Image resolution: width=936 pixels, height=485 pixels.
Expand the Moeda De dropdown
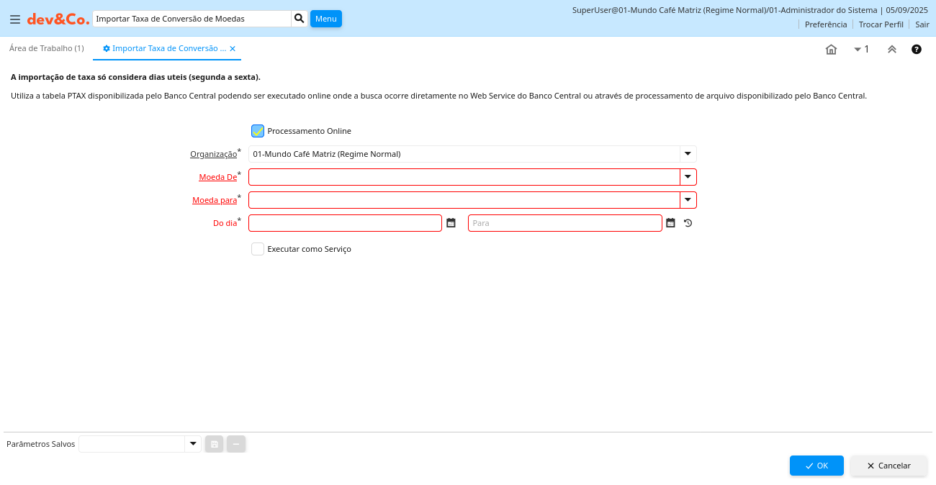pos(688,177)
